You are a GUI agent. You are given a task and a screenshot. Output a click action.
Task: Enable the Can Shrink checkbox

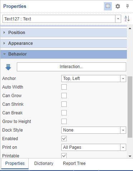click(64, 104)
